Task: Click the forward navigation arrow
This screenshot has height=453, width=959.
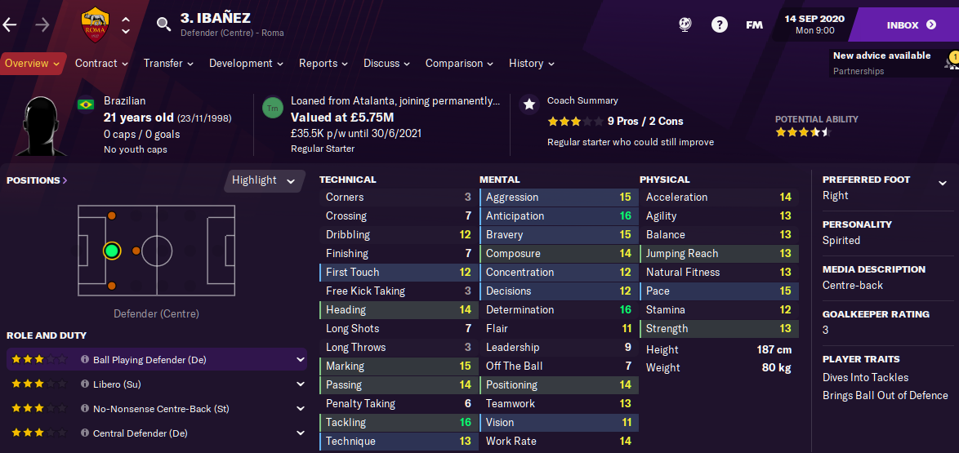Action: pos(42,24)
